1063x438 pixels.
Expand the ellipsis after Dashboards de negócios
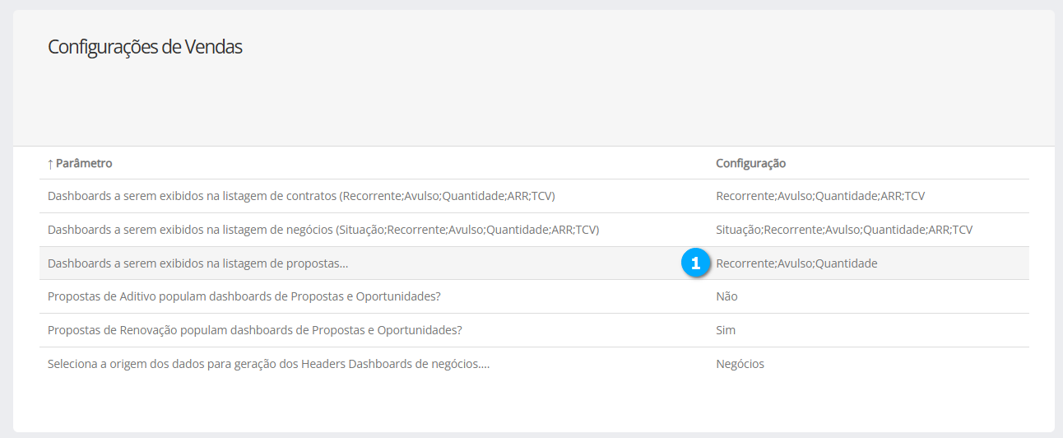pos(485,364)
